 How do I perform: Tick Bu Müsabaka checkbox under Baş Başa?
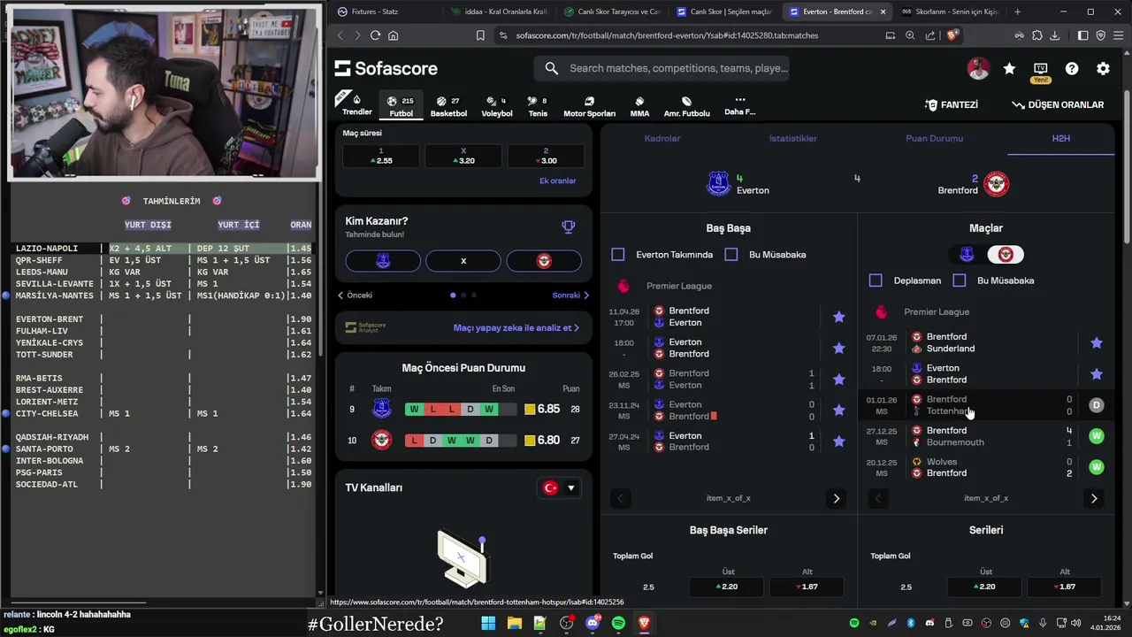click(731, 255)
